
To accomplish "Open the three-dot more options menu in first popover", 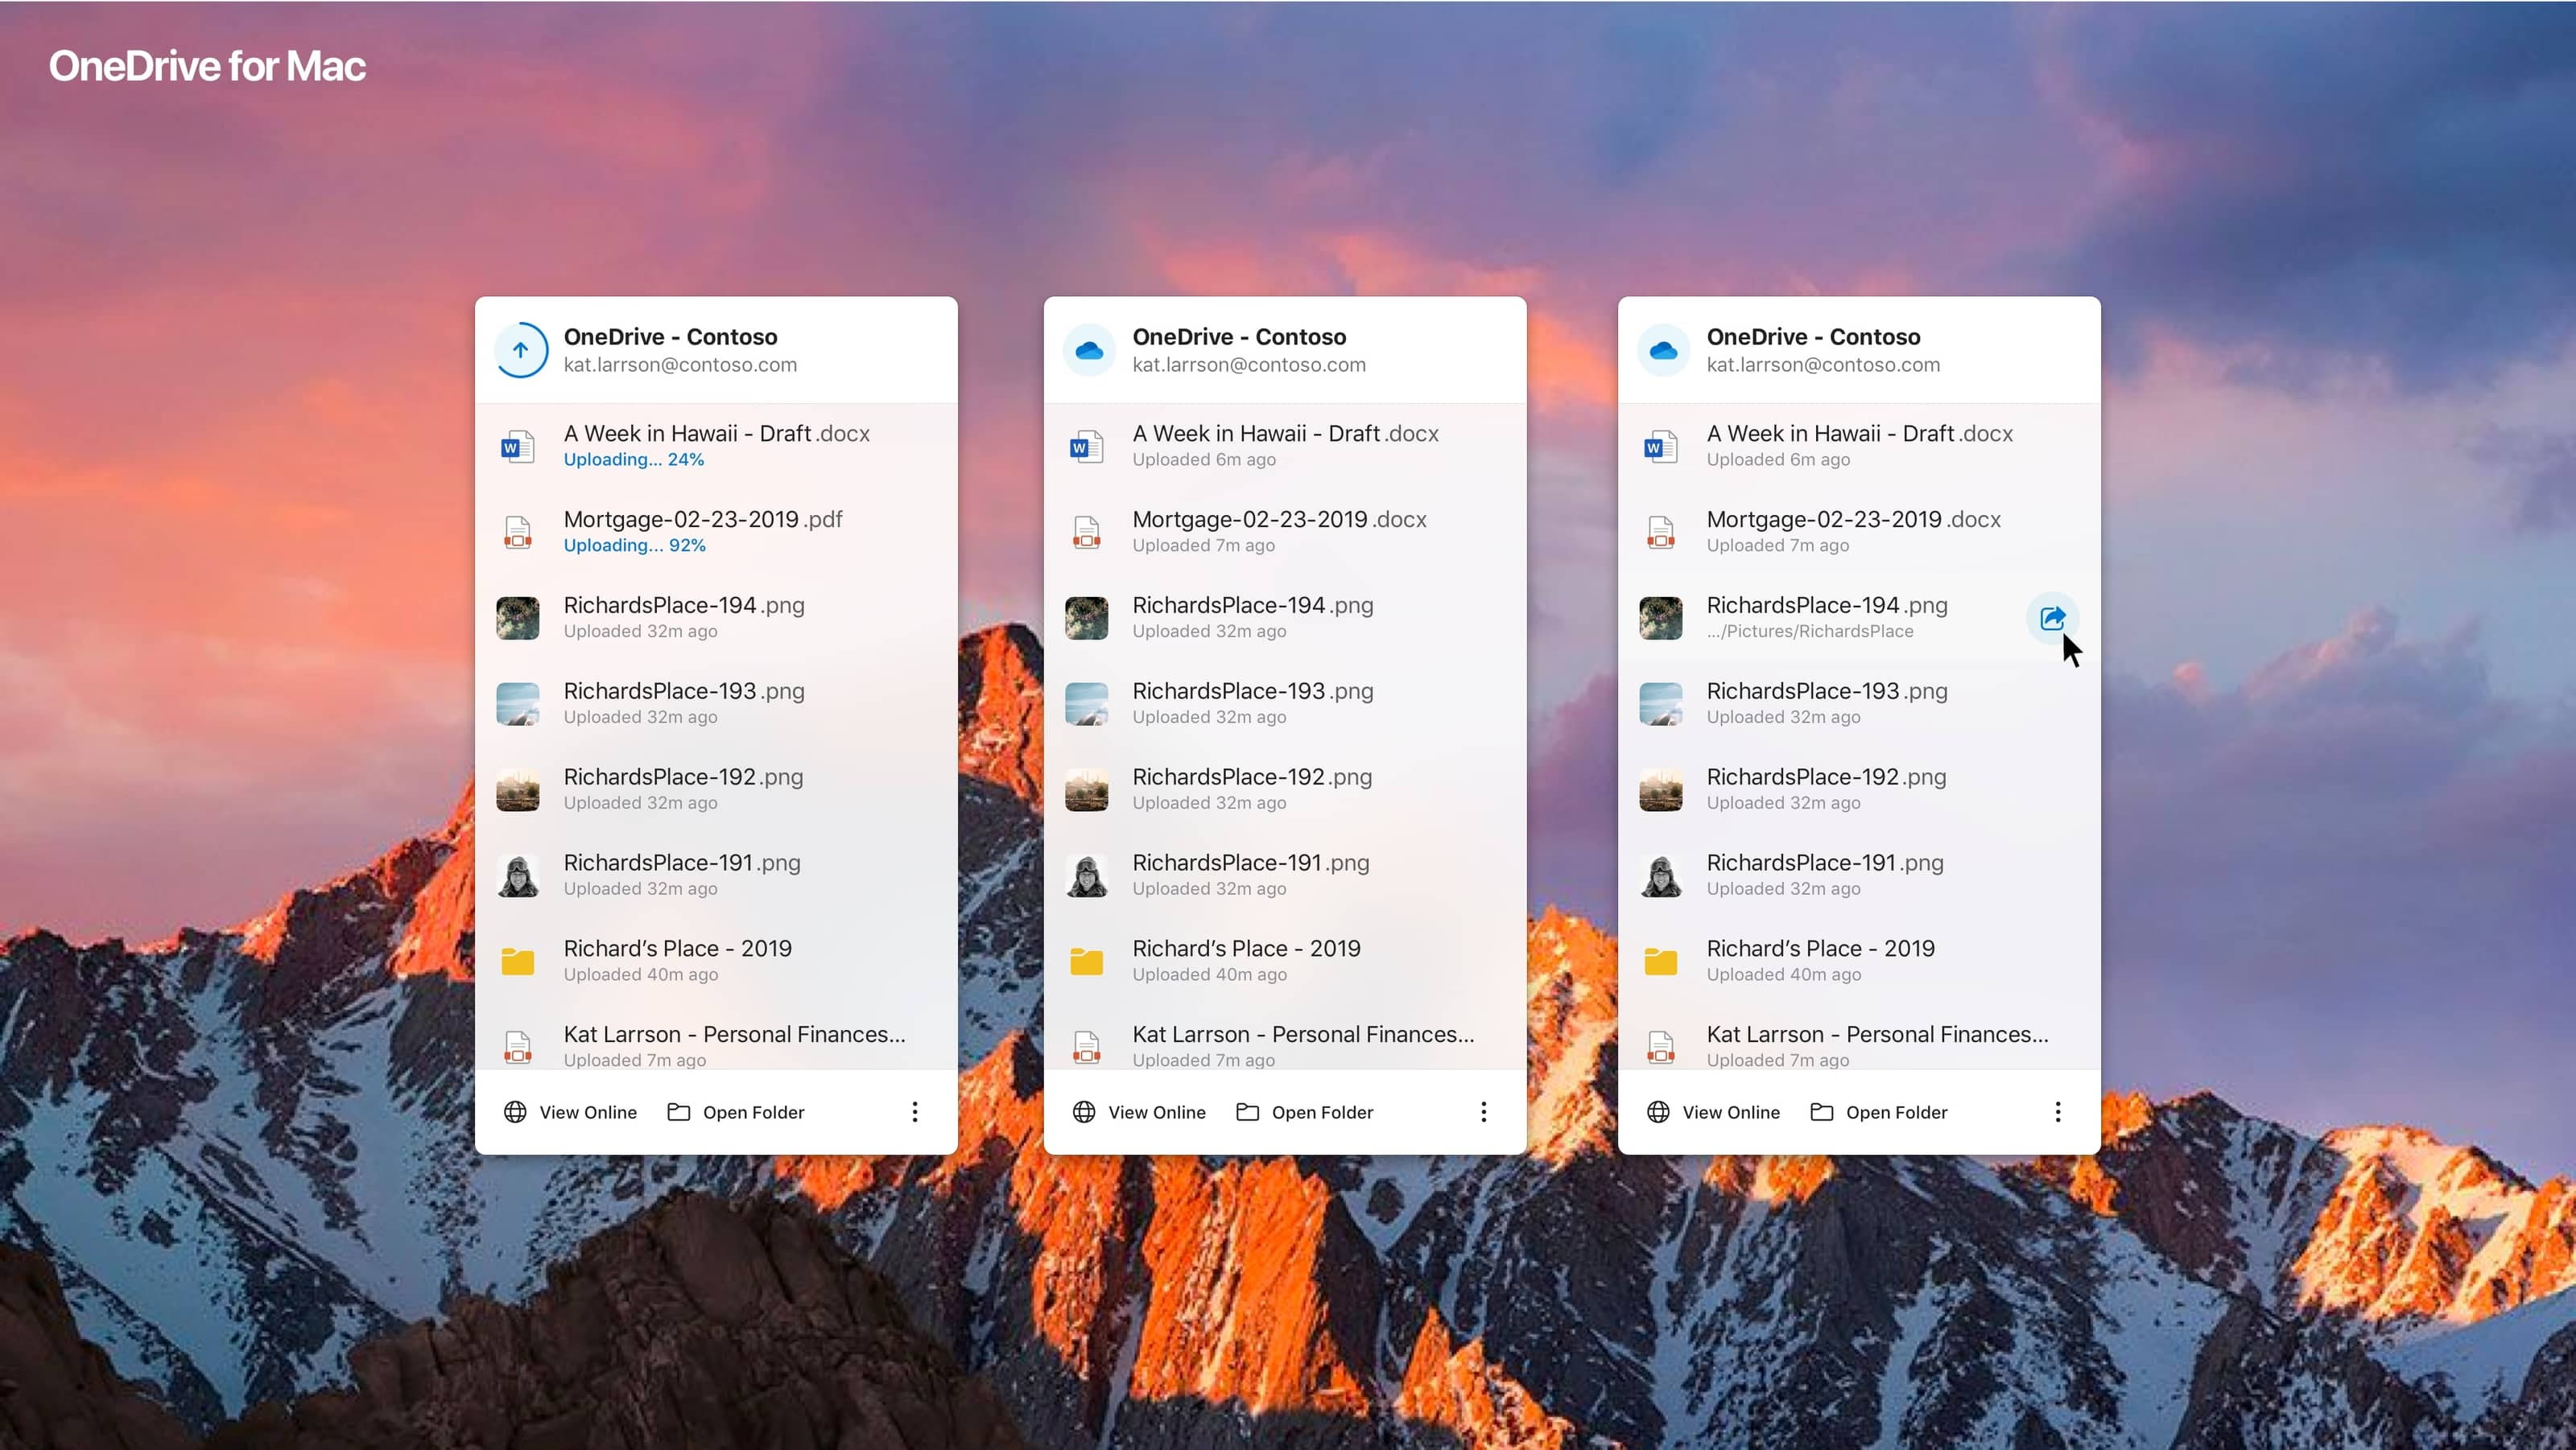I will 914,1112.
